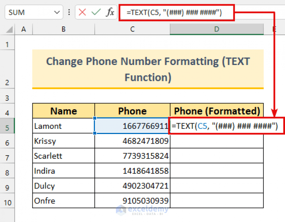The height and width of the screenshot is (222, 285).
Task: Select row 6 header
Action: click(x=7, y=141)
